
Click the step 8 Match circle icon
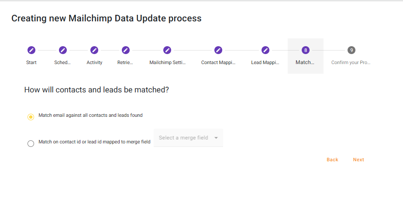pos(305,50)
